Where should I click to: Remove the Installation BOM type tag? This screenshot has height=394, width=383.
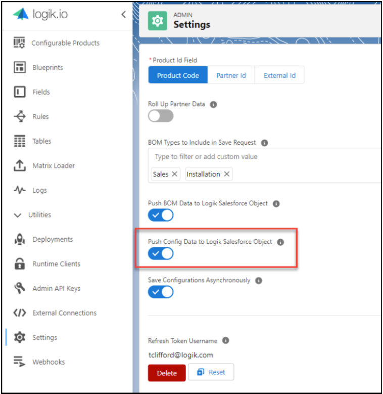pyautogui.click(x=227, y=174)
